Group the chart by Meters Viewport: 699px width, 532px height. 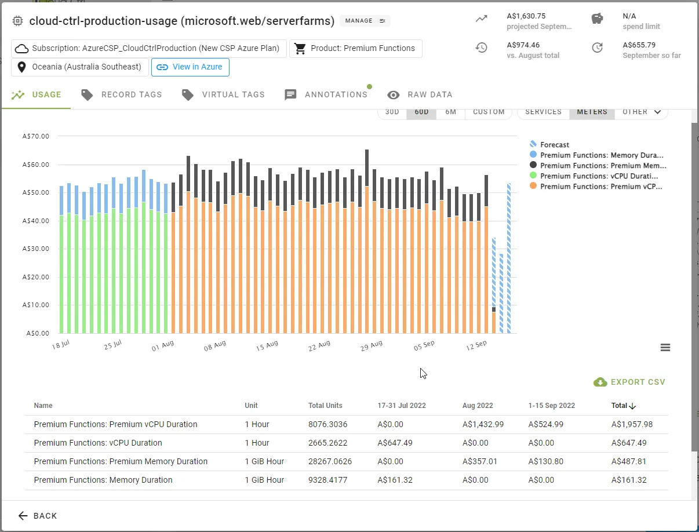click(x=592, y=112)
